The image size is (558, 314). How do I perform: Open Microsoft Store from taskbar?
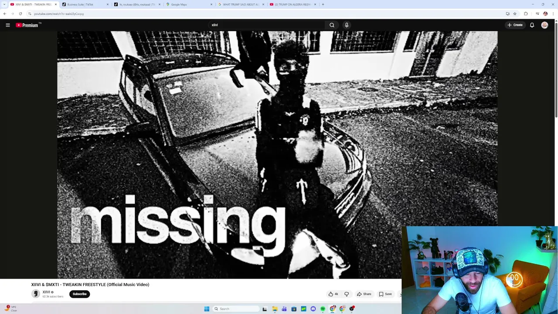294,309
